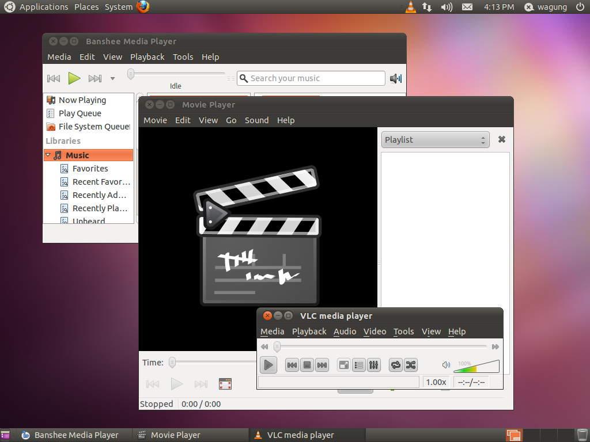Collapse the Music library expander
The width and height of the screenshot is (590, 442).
click(48, 155)
